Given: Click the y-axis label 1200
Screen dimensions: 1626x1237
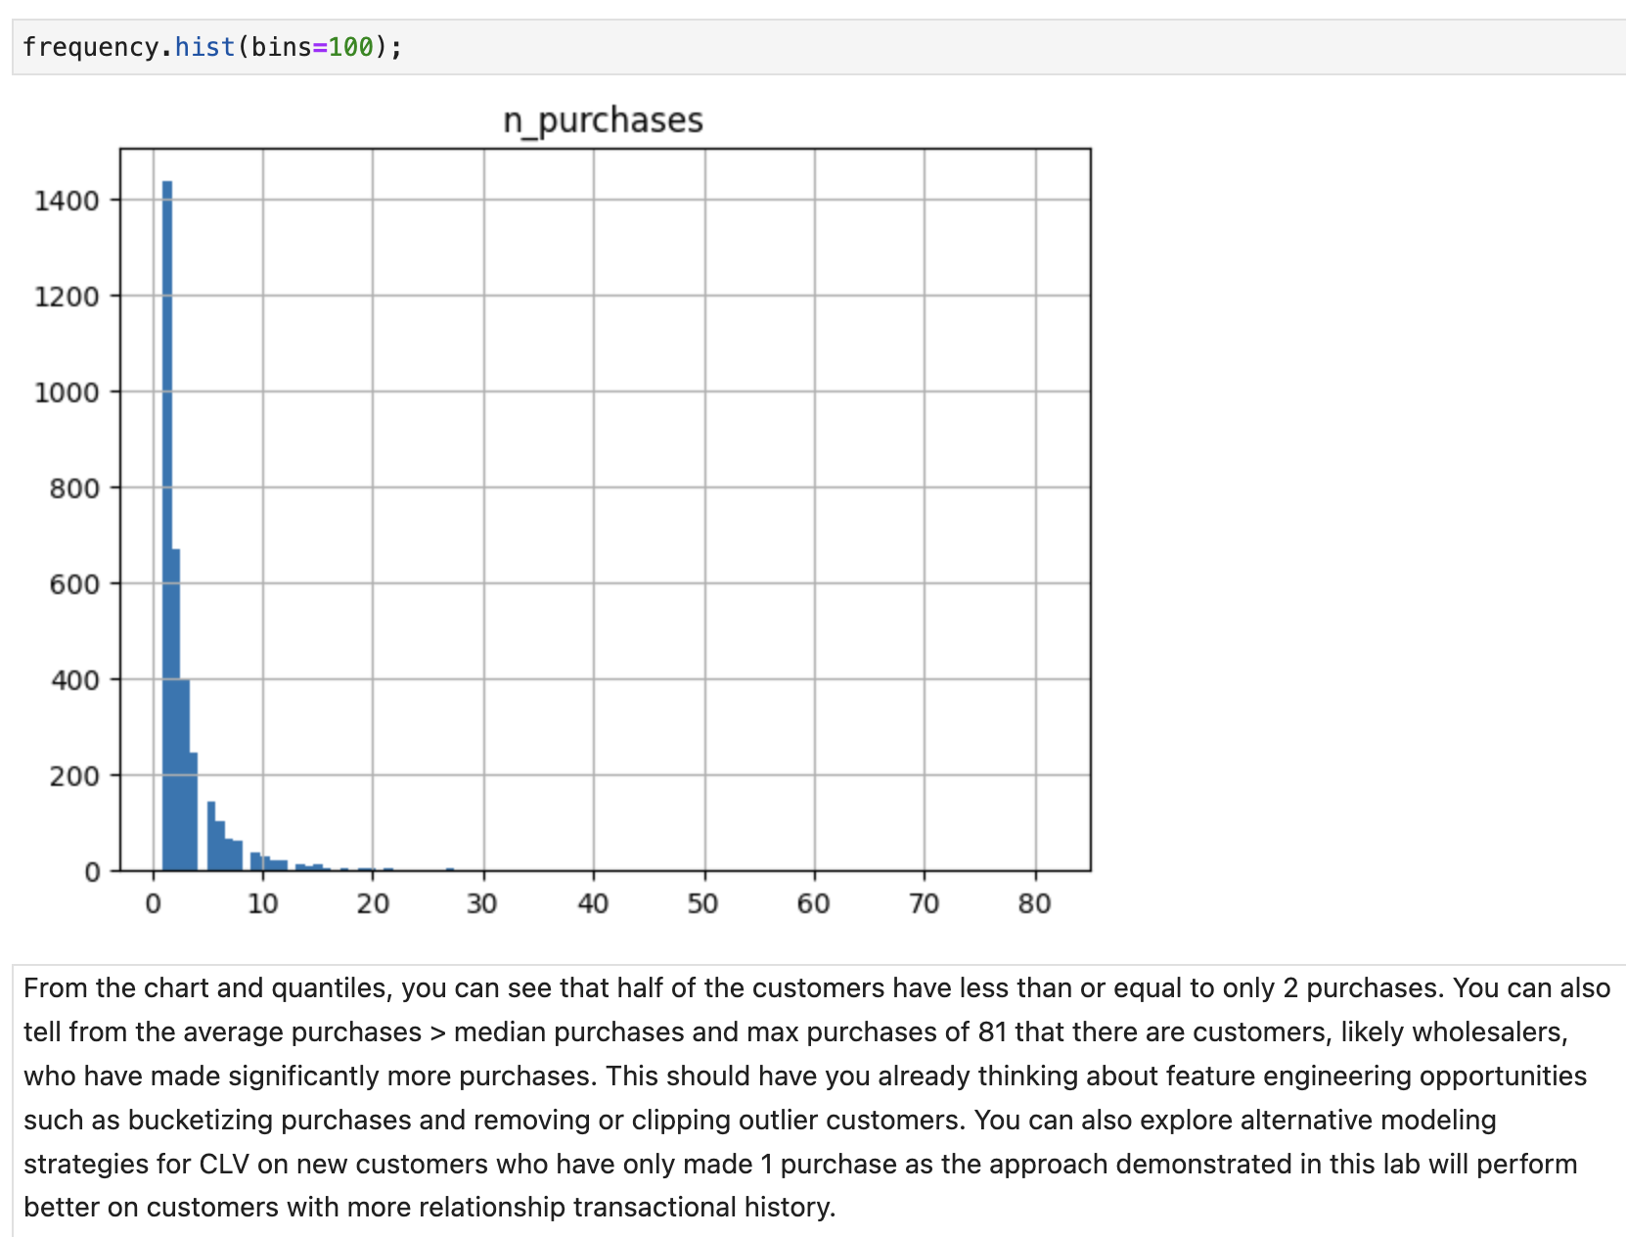Looking at the screenshot, I should pos(67,297).
